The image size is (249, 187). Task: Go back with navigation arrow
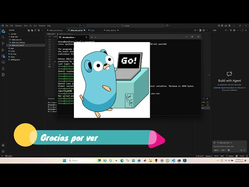[80, 25]
